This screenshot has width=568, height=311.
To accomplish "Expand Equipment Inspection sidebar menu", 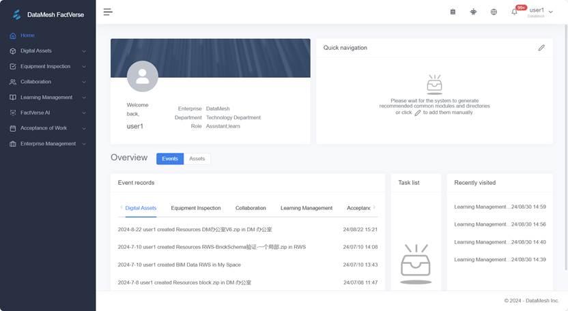I will click(48, 67).
